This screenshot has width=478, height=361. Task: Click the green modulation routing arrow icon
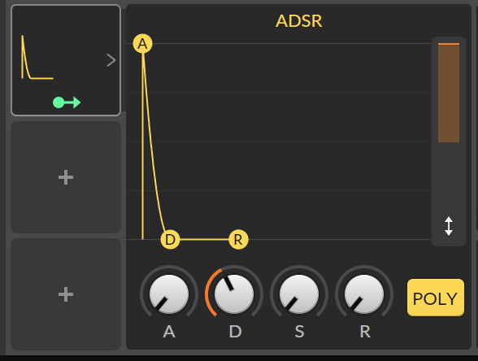[67, 102]
